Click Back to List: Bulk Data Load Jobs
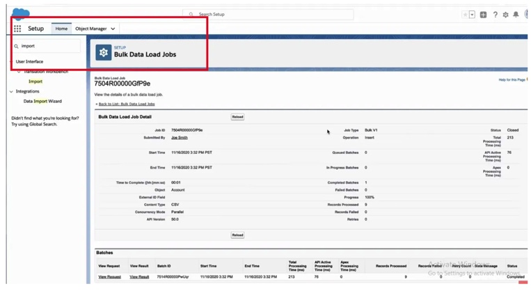The height and width of the screenshot is (291, 531). 127,104
